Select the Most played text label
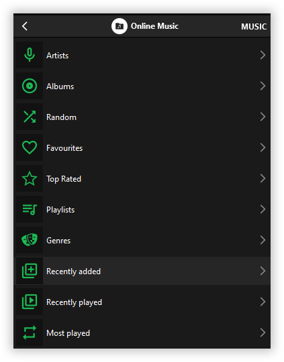This screenshot has width=284, height=362. (68, 333)
